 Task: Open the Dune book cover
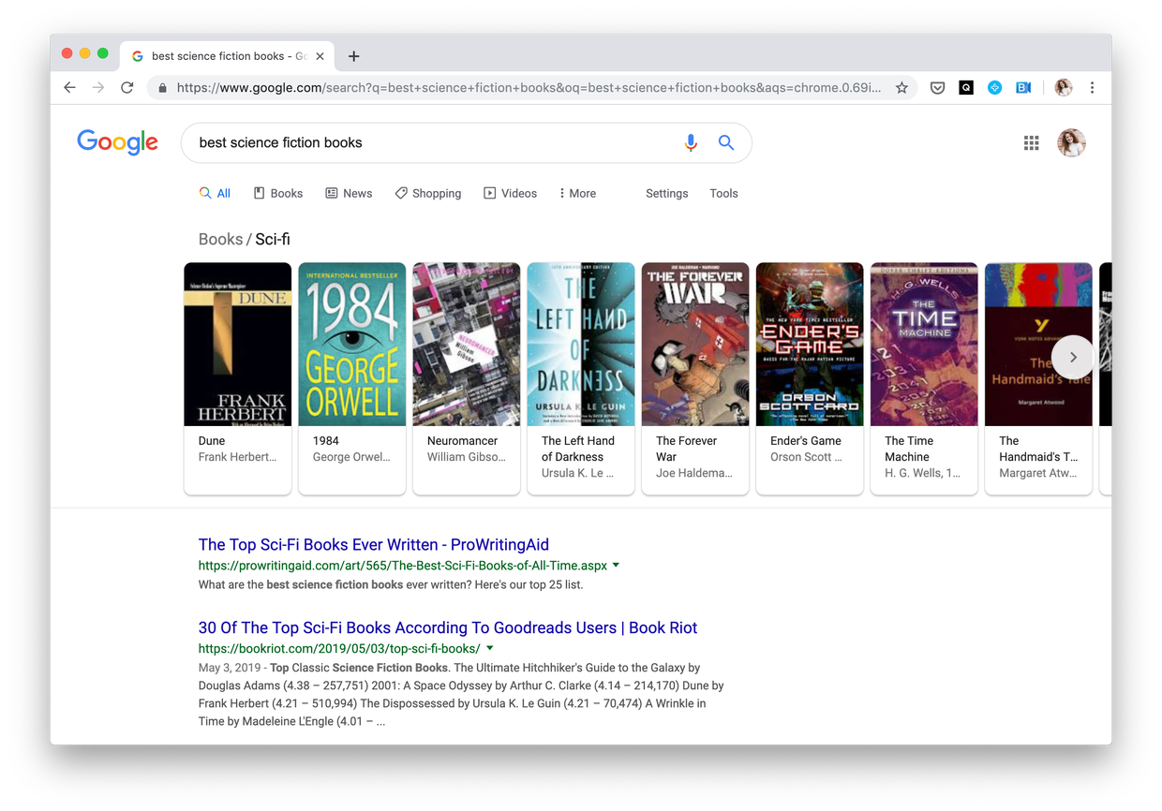[x=238, y=345]
